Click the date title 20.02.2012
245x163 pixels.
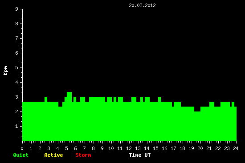(142, 5)
